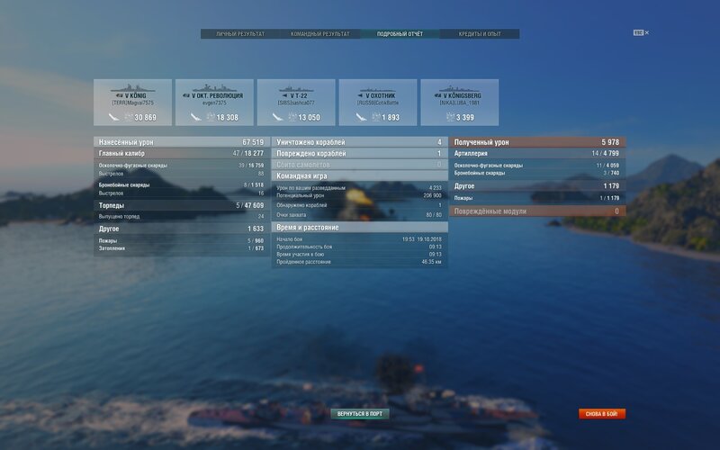Select the player name [TERR]Magvai7575

[132, 103]
